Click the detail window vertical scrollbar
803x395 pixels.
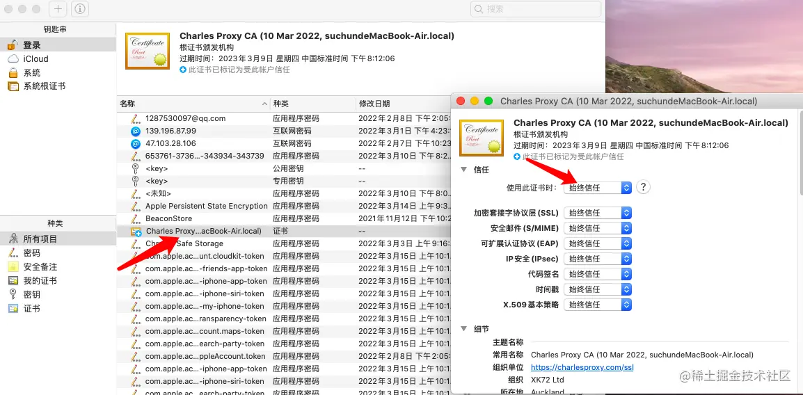(800, 154)
